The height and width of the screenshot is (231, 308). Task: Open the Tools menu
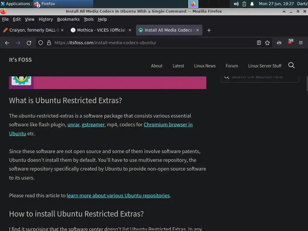[x=89, y=19]
